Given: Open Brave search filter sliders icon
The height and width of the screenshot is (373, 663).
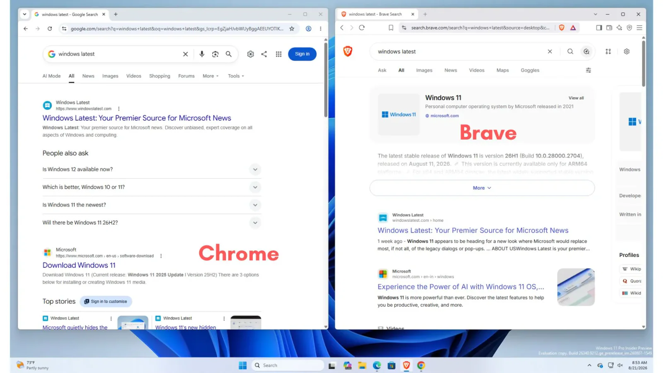Looking at the screenshot, I should point(588,70).
